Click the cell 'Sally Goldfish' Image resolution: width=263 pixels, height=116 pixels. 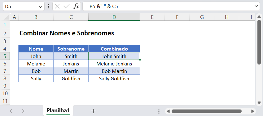[x=114, y=78]
